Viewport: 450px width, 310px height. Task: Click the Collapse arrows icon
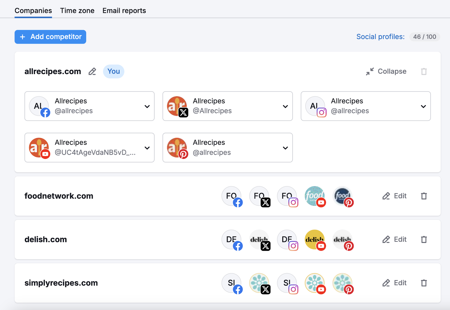pos(370,72)
